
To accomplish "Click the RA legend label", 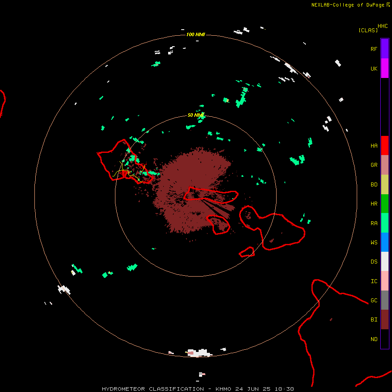I will coord(374,223).
